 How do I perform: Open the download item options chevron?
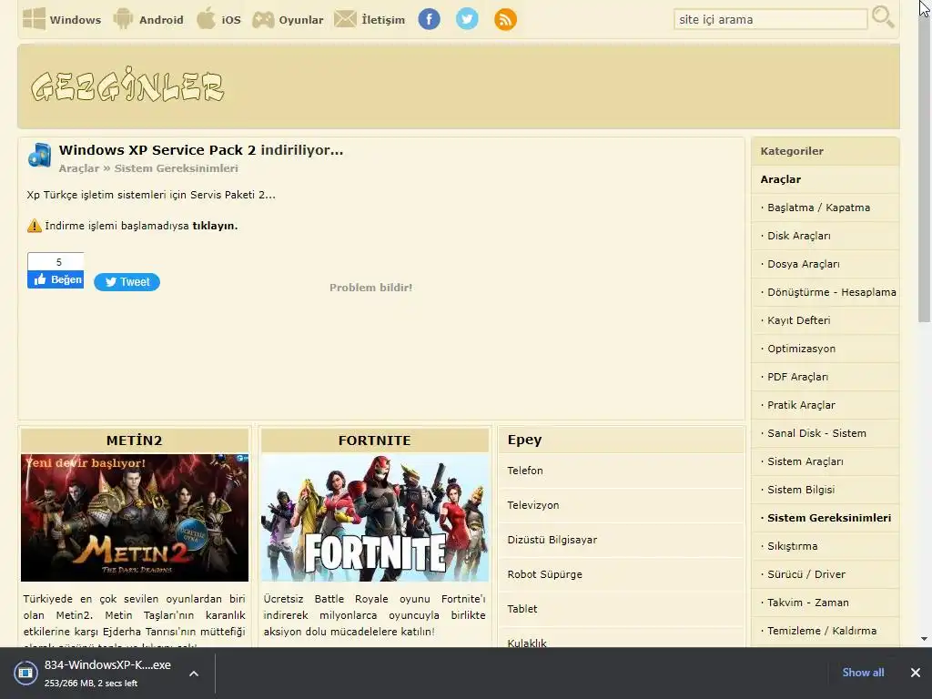click(194, 674)
